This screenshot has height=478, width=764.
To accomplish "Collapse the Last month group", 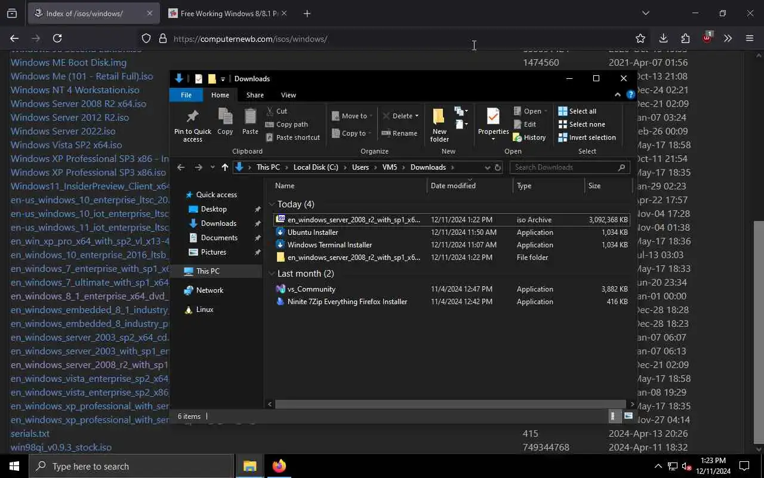I will click(x=272, y=274).
